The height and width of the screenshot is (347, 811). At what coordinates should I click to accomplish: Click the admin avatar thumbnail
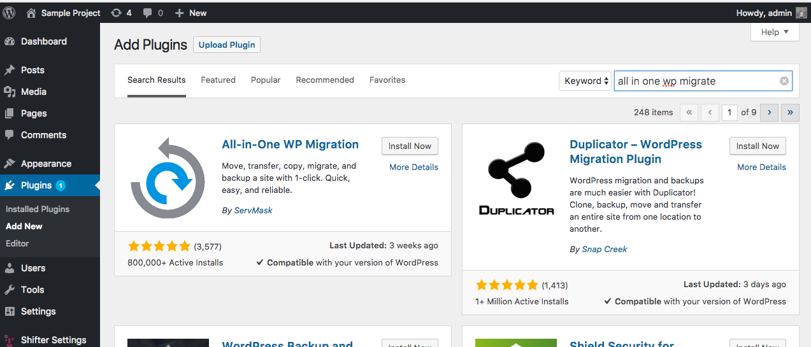(801, 13)
